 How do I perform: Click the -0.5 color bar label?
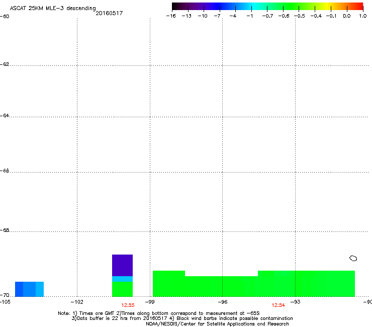(300, 16)
